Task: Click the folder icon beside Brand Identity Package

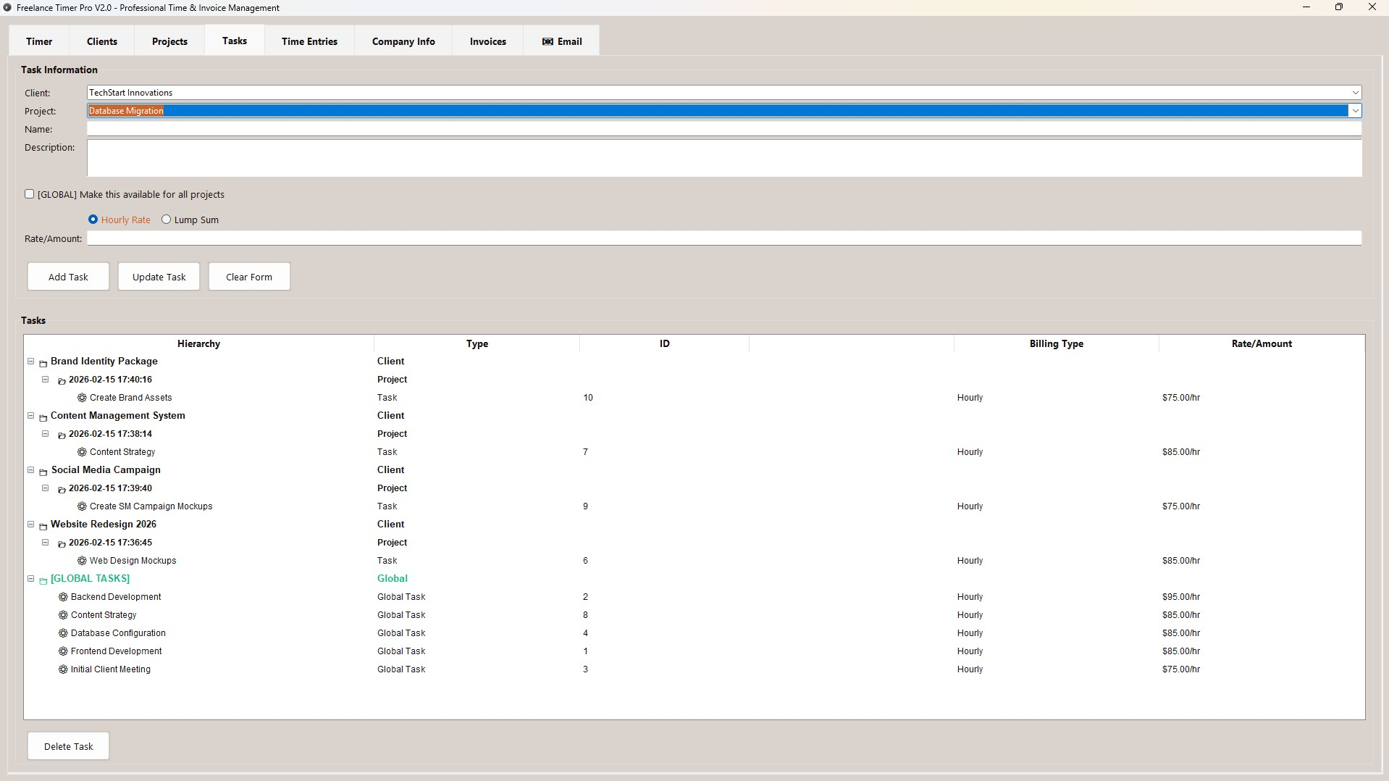Action: coord(43,362)
